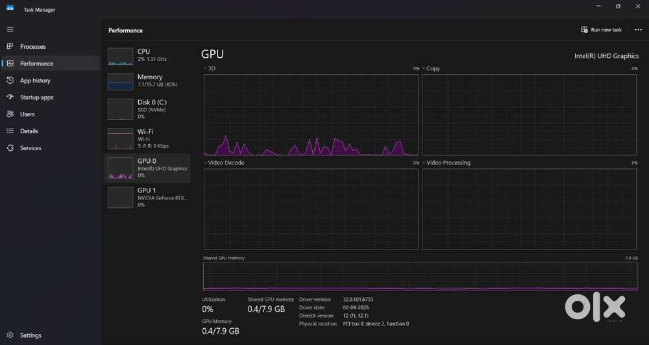The width and height of the screenshot is (649, 345).
Task: Click the App history clock icon
Action: (10, 81)
